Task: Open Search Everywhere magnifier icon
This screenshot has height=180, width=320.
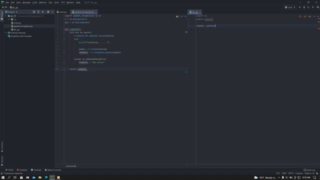Action: 318,7
